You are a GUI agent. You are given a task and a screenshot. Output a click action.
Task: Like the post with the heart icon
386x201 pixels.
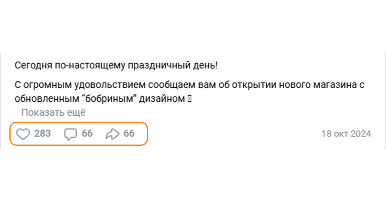click(x=23, y=134)
